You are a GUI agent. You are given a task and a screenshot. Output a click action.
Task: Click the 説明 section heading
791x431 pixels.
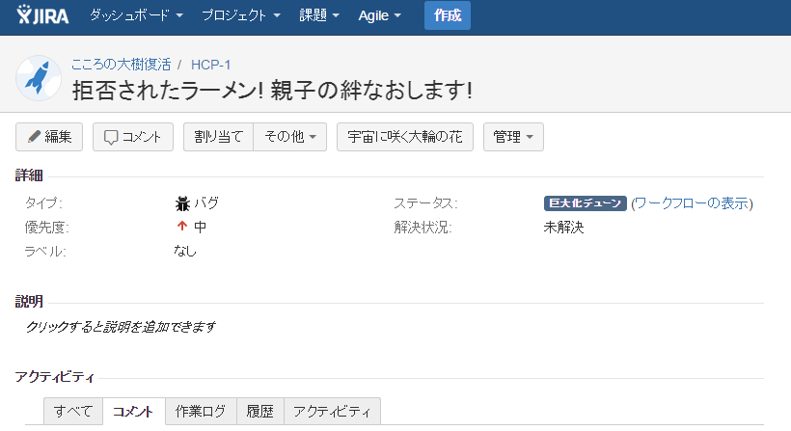click(x=29, y=302)
